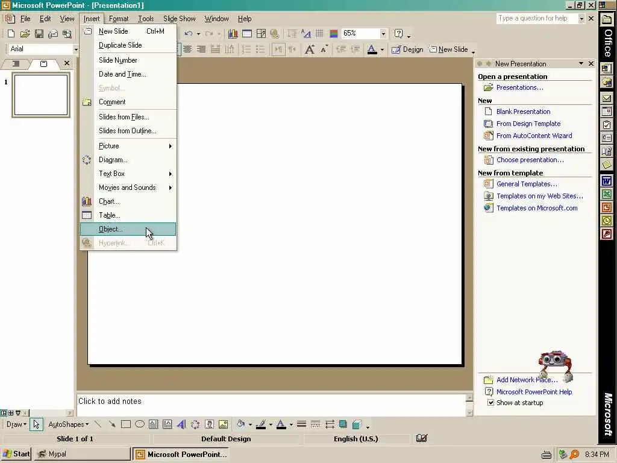Viewport: 617px width, 463px height.
Task: Choose Chart... in Insert menu
Action: [128, 201]
